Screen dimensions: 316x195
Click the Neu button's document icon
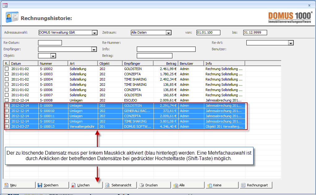click(x=6, y=185)
